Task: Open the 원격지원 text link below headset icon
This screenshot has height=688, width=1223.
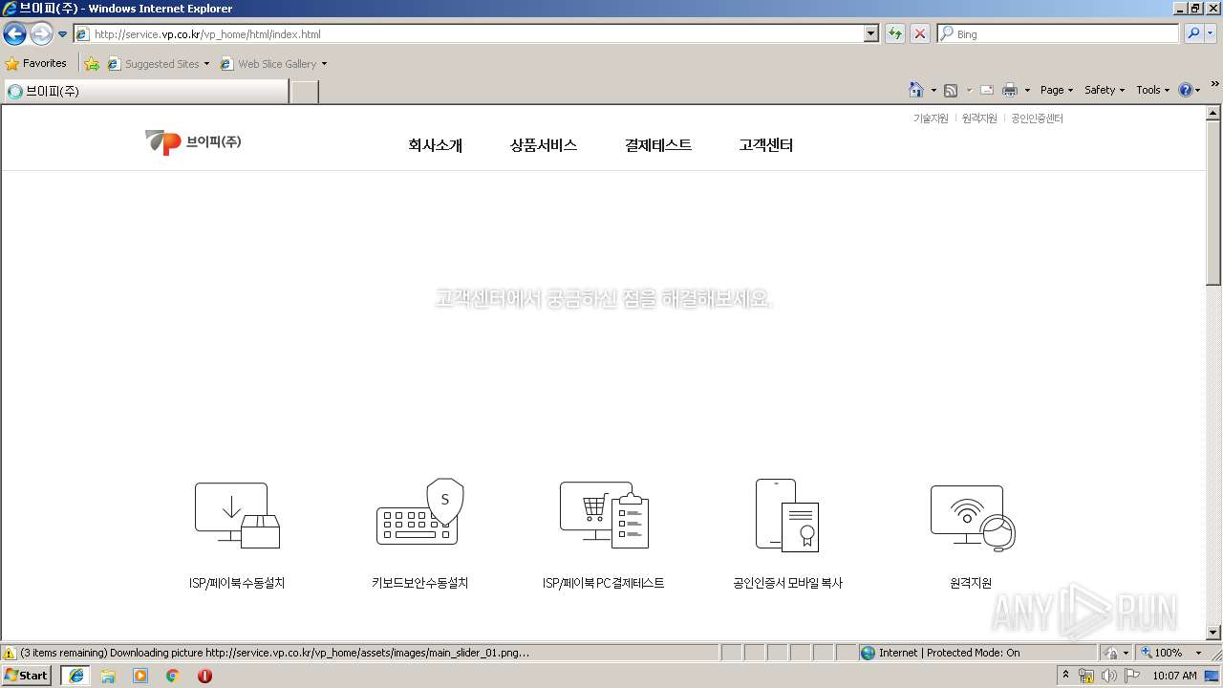Action: (971, 583)
